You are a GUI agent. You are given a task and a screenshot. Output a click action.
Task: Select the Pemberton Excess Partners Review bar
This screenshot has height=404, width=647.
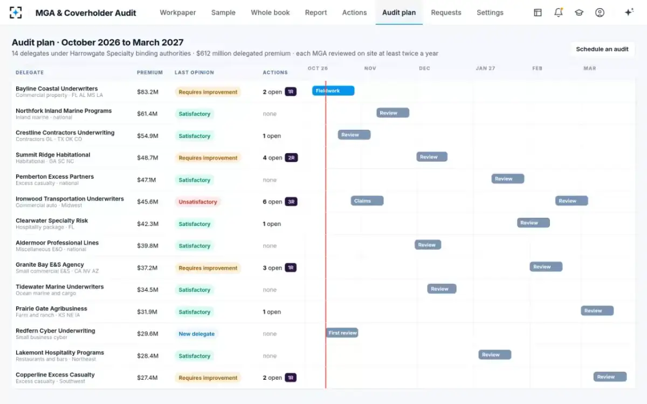pyautogui.click(x=507, y=179)
